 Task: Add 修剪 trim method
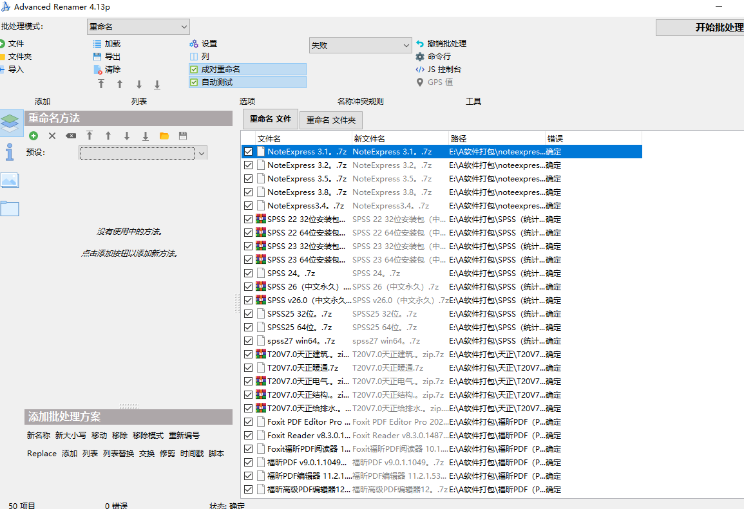167,454
